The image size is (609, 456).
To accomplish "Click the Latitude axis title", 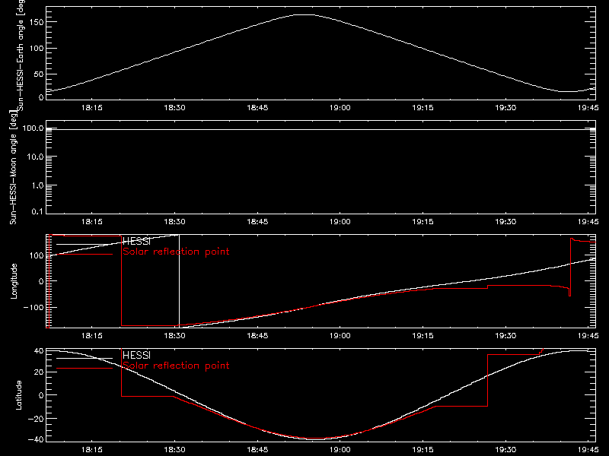I will click(18, 395).
